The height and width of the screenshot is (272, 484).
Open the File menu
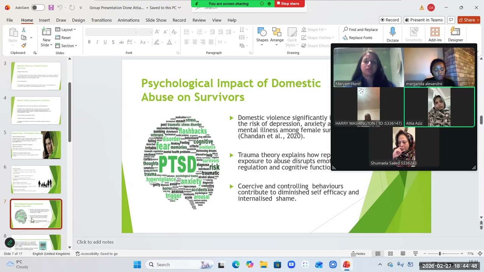9,20
